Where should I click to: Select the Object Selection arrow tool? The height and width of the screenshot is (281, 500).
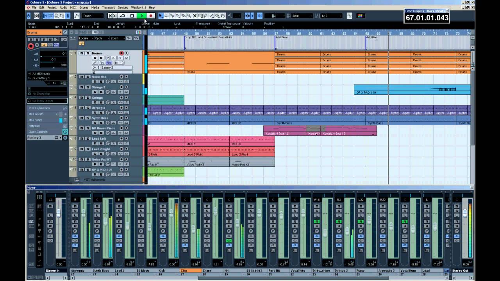click(161, 16)
